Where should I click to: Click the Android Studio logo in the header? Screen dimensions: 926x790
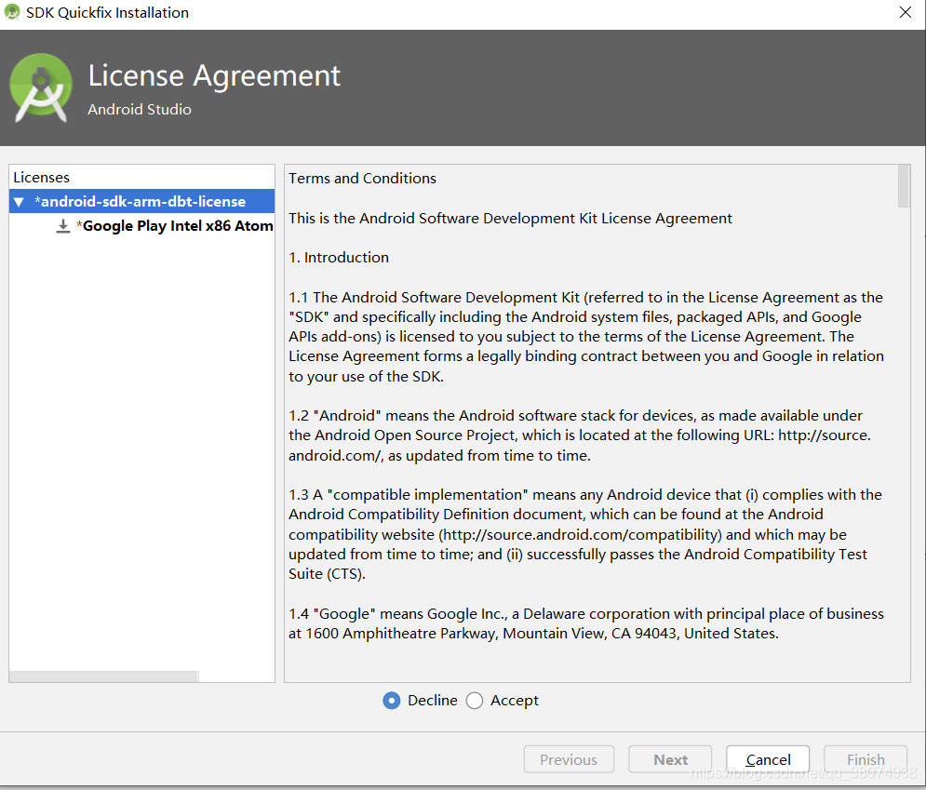41,88
